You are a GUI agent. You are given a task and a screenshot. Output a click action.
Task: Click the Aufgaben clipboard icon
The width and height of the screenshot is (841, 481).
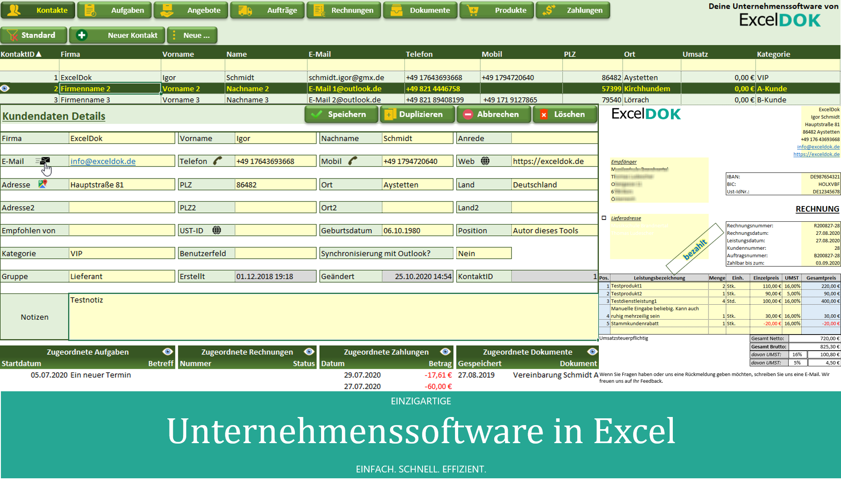point(90,10)
